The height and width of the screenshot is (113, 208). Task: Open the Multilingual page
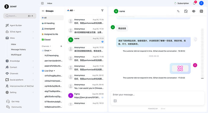[16, 55]
